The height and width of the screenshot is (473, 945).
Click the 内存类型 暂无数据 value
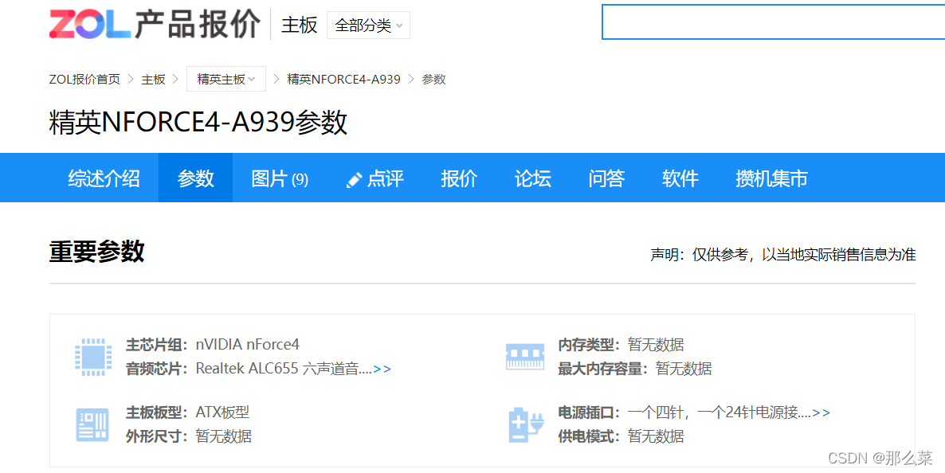click(656, 345)
